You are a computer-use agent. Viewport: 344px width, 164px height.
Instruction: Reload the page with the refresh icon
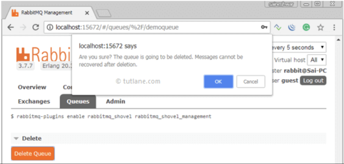pyautogui.click(x=36, y=27)
